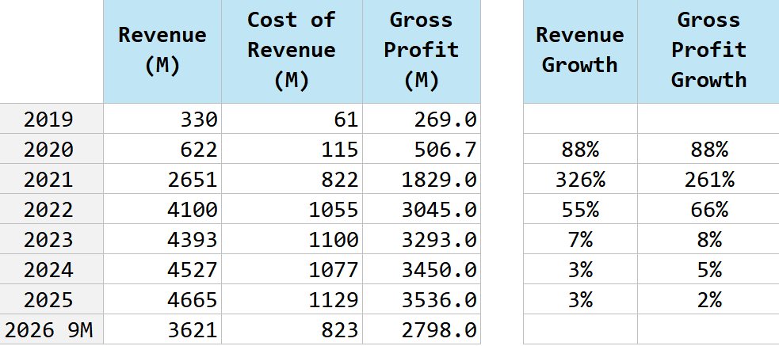The image size is (779, 346).
Task: Click the 55% revenue growth cell
Action: coord(579,210)
